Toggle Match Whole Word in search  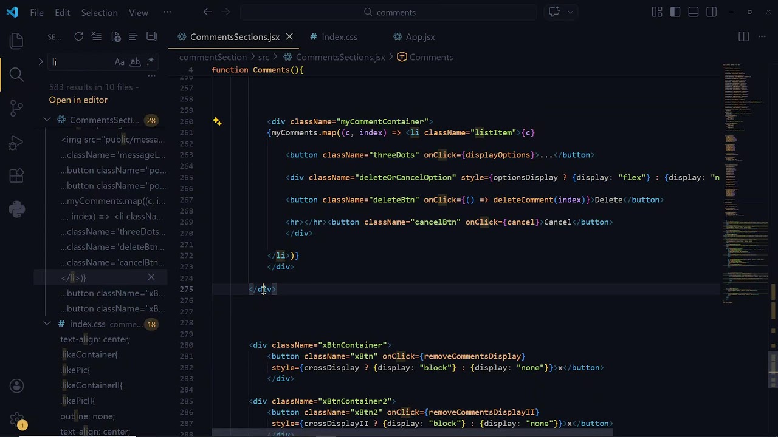136,62
